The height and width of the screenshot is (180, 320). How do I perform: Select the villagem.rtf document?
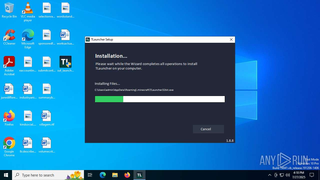pos(47,118)
